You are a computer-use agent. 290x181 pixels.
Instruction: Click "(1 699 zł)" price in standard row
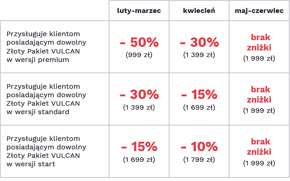point(199,107)
